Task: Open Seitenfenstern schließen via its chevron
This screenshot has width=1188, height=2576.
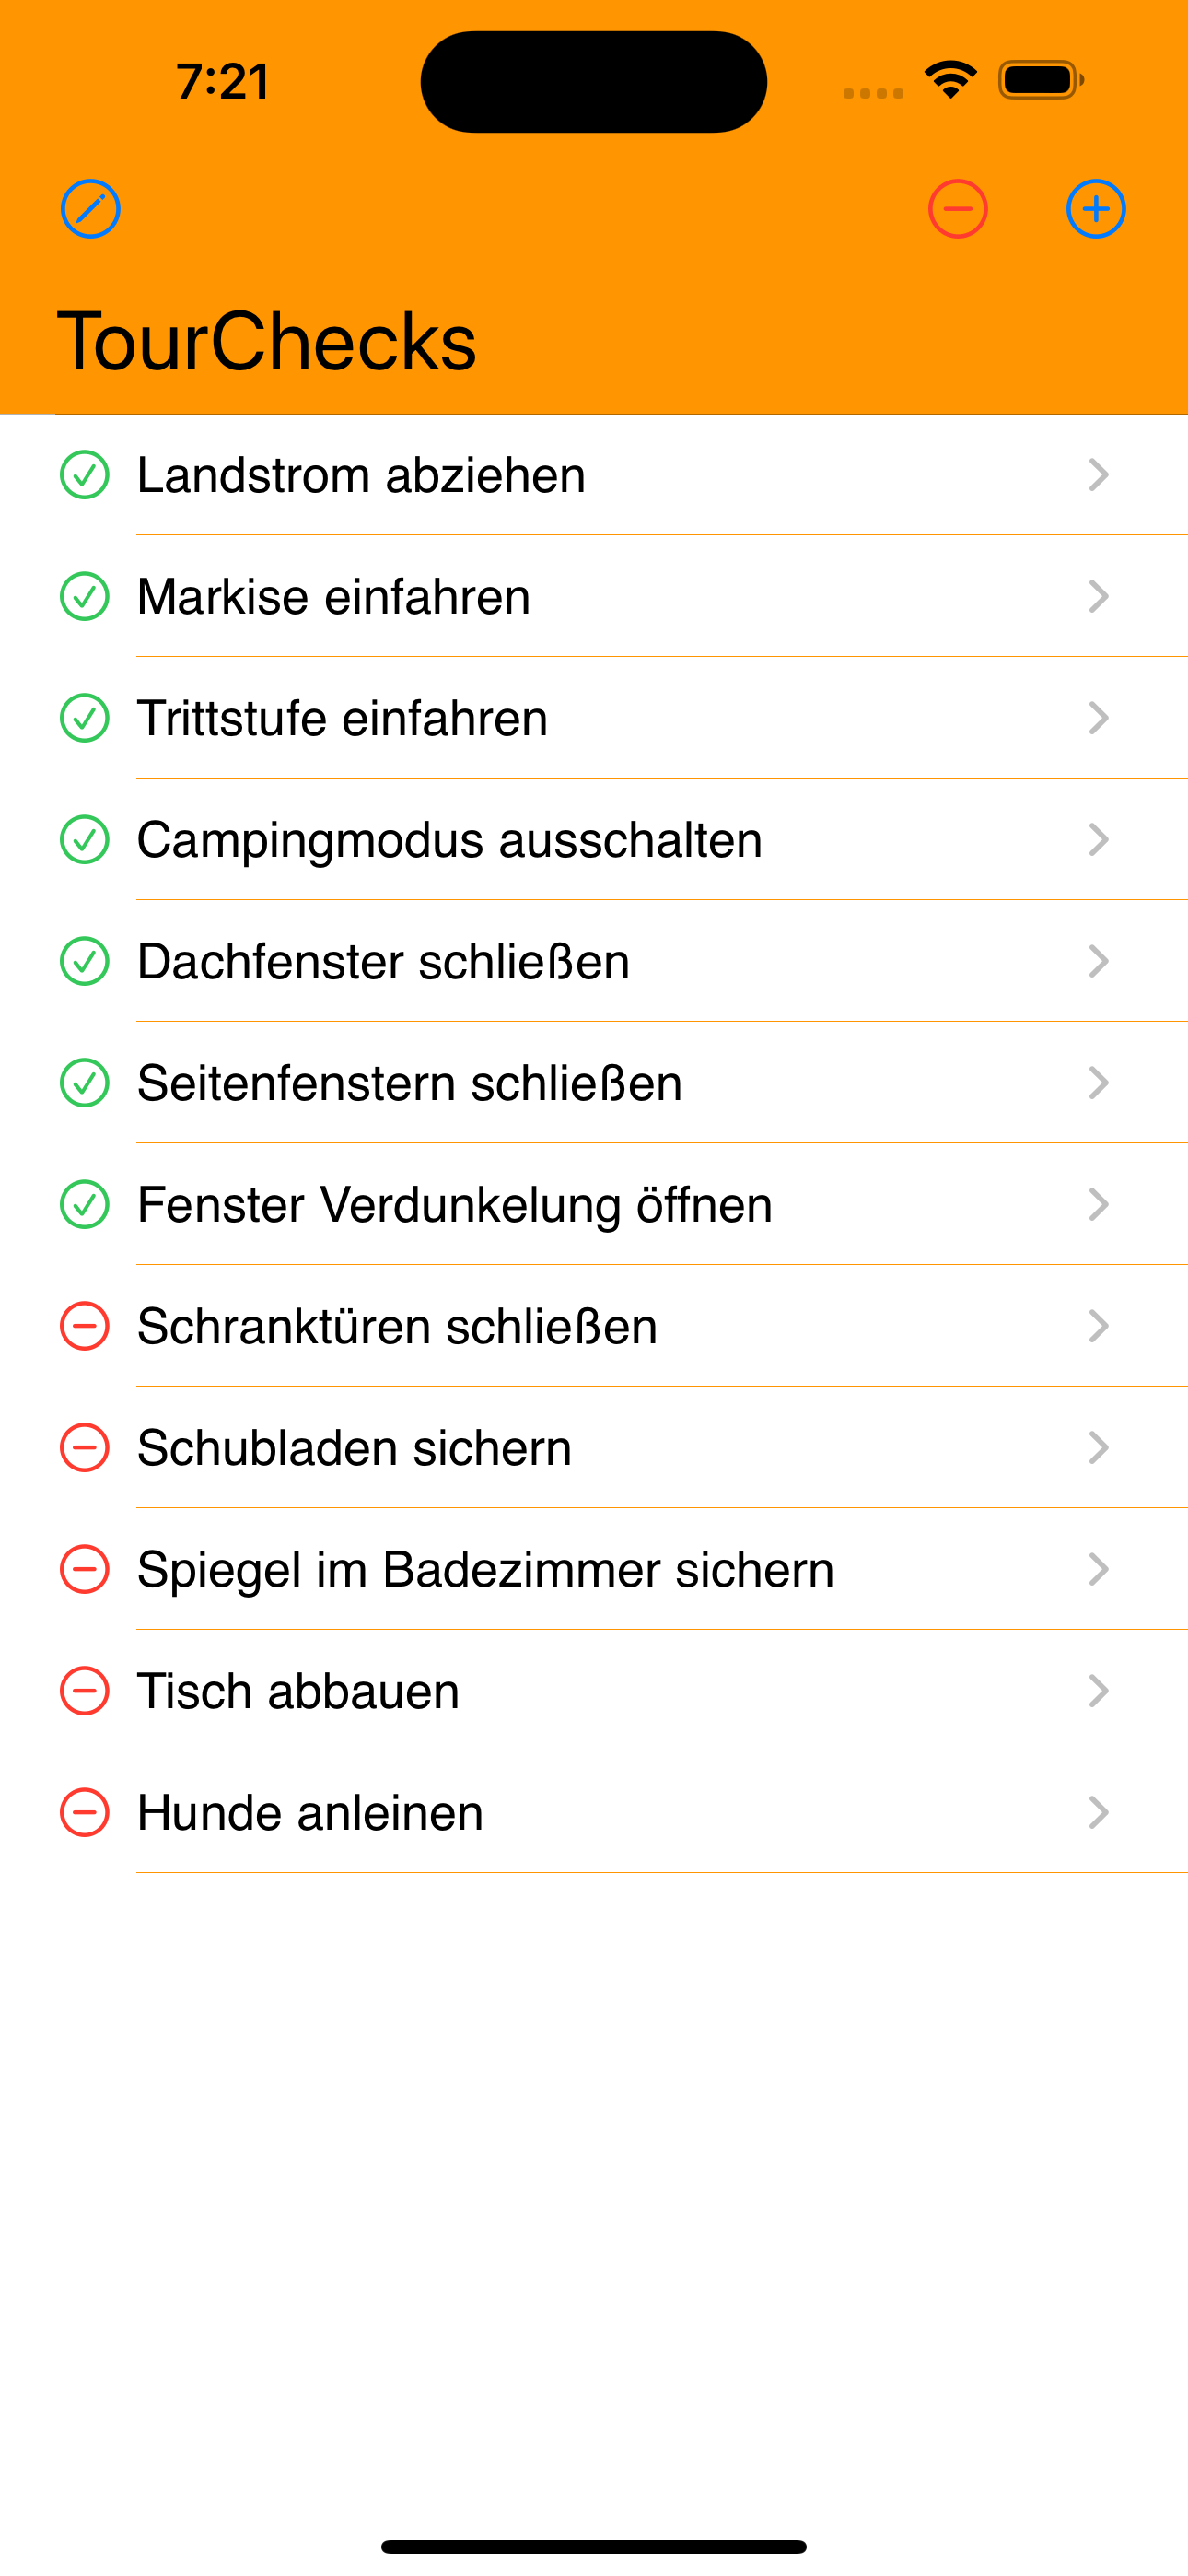Action: (x=1099, y=1083)
